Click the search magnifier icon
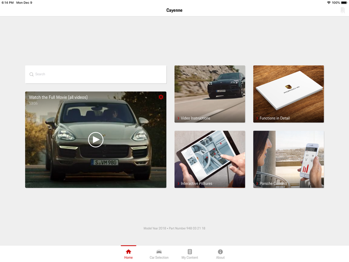 pos(31,74)
